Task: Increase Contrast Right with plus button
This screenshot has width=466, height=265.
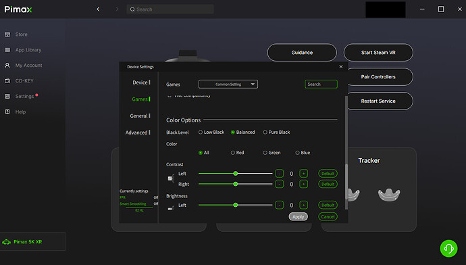Action: coord(303,184)
